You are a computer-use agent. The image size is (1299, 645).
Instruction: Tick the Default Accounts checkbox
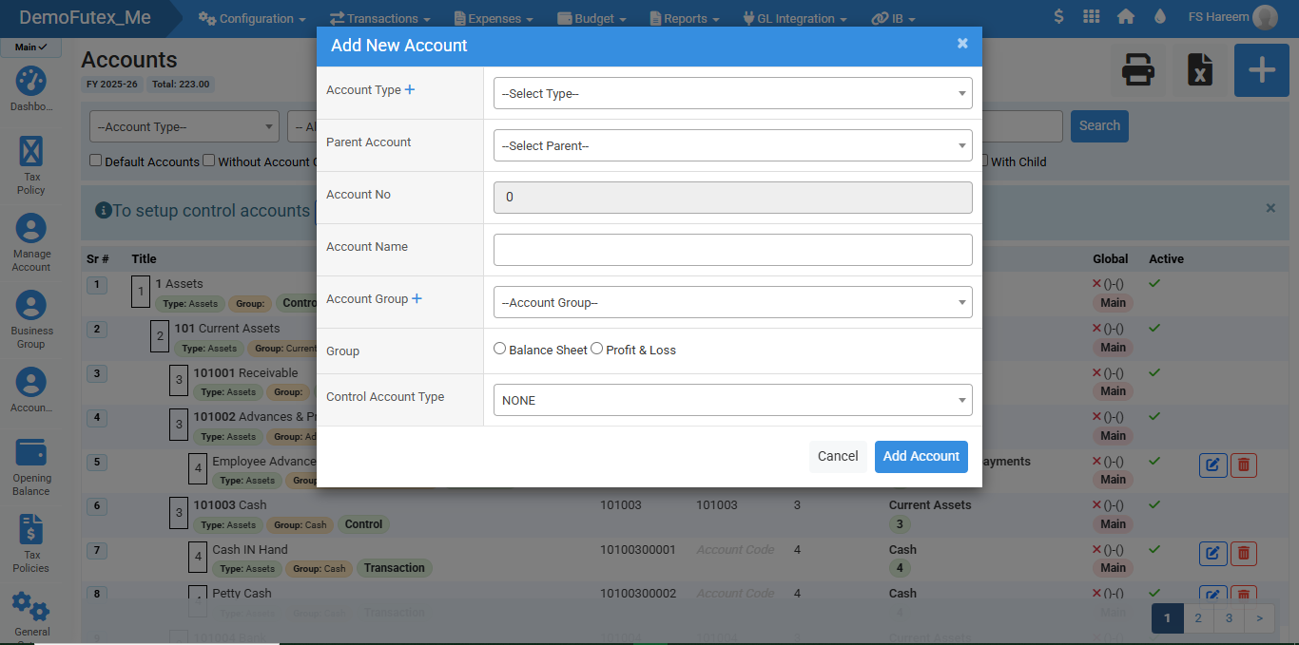point(96,161)
